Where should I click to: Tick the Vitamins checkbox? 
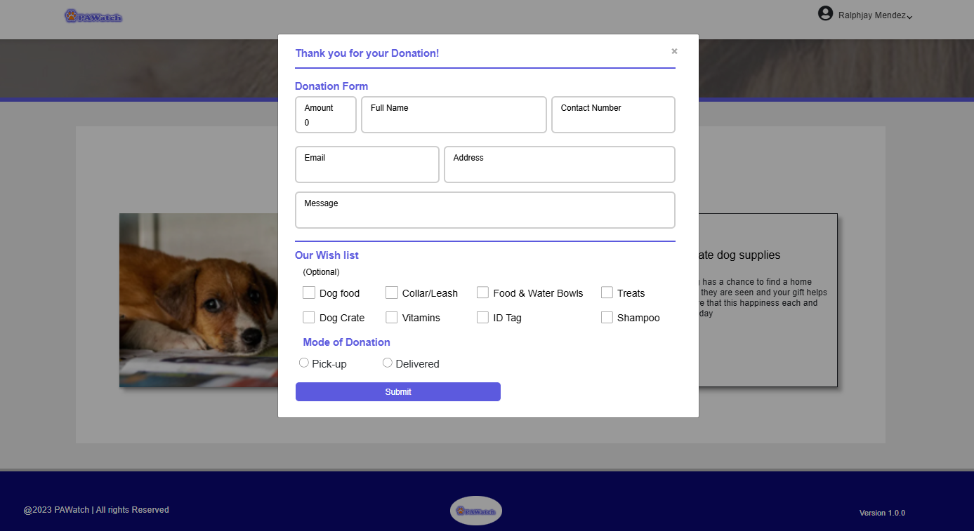point(392,317)
